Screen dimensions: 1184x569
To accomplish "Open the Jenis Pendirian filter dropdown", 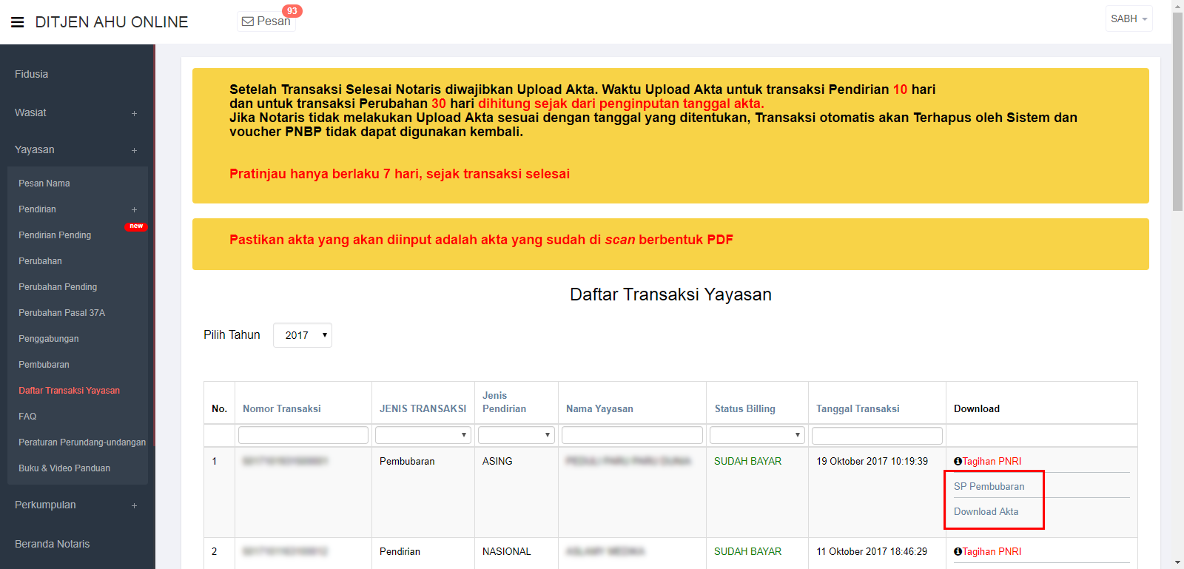I will click(516, 435).
